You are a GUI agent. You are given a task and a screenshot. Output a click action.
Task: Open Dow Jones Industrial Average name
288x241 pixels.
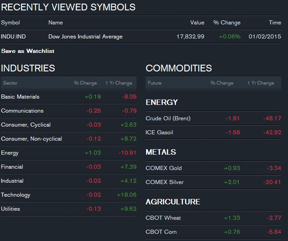(85, 37)
